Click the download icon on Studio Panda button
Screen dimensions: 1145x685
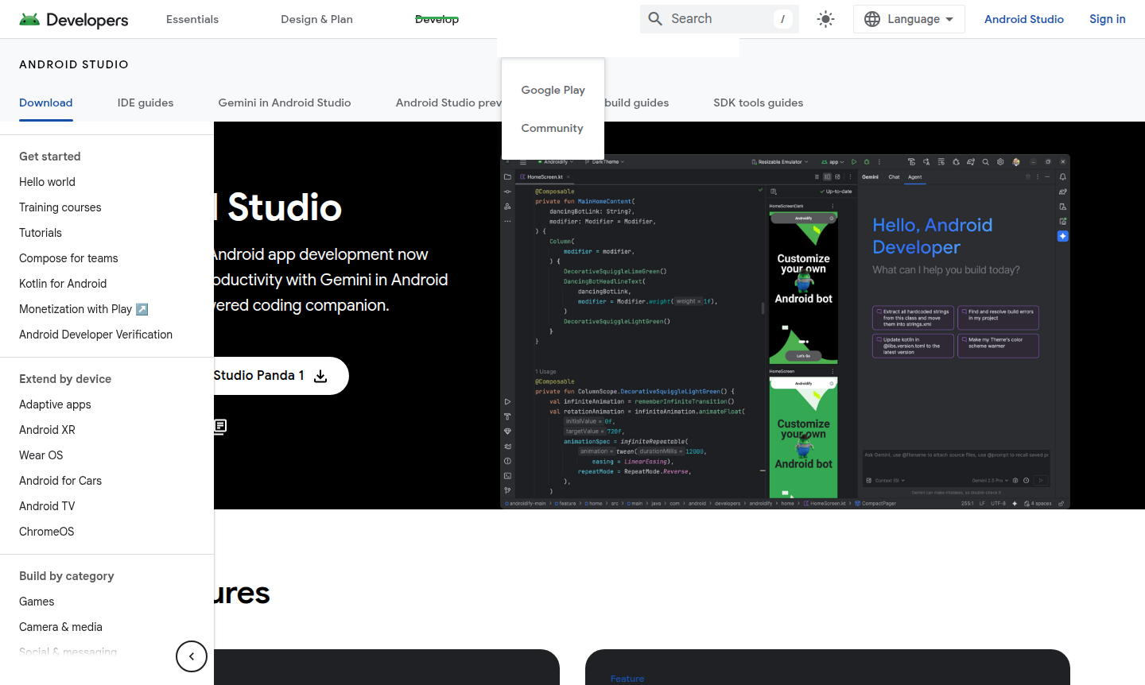pyautogui.click(x=320, y=376)
